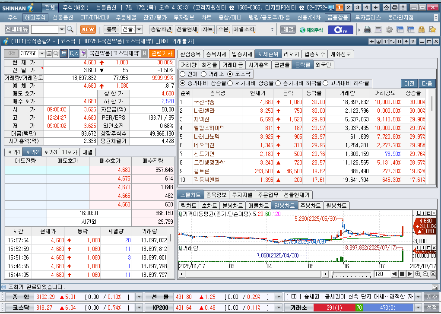Viewport: 441px width, 314px height.
Task: Open the dropdown next to the 전체메뉴 search field
Action: (x=62, y=29)
